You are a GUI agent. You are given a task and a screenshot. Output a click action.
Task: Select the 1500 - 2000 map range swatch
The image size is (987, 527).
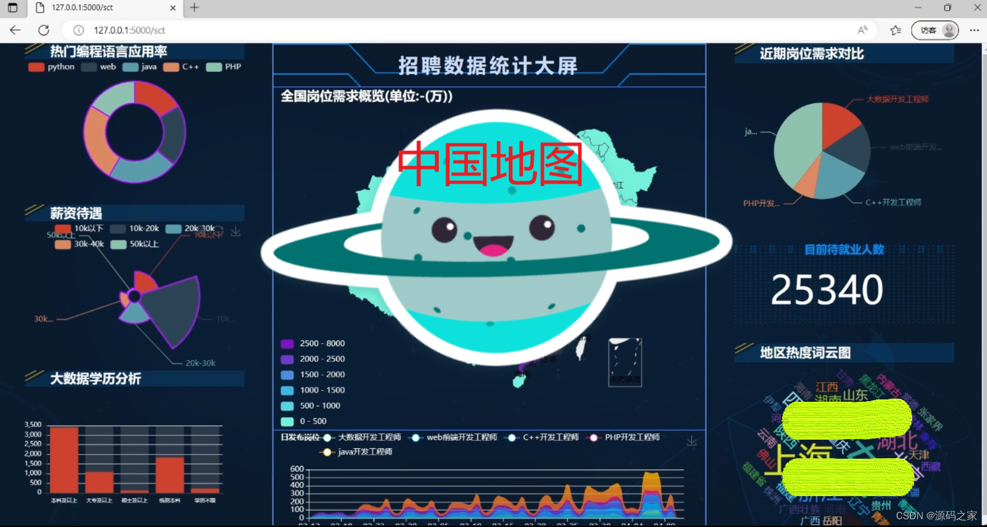287,374
